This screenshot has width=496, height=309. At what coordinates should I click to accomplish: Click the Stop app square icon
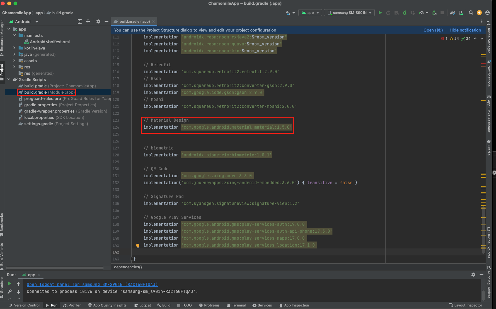tap(442, 13)
